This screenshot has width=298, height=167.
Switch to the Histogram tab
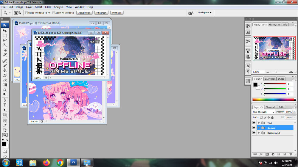pyautogui.click(x=274, y=25)
